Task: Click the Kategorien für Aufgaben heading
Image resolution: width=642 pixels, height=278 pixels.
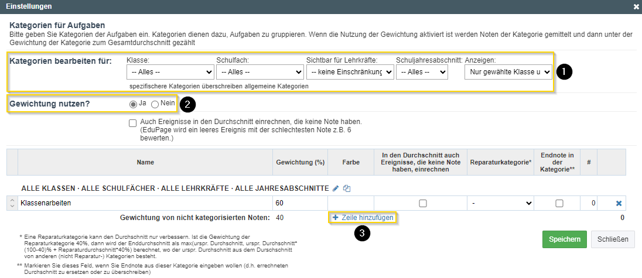Action: point(57,25)
